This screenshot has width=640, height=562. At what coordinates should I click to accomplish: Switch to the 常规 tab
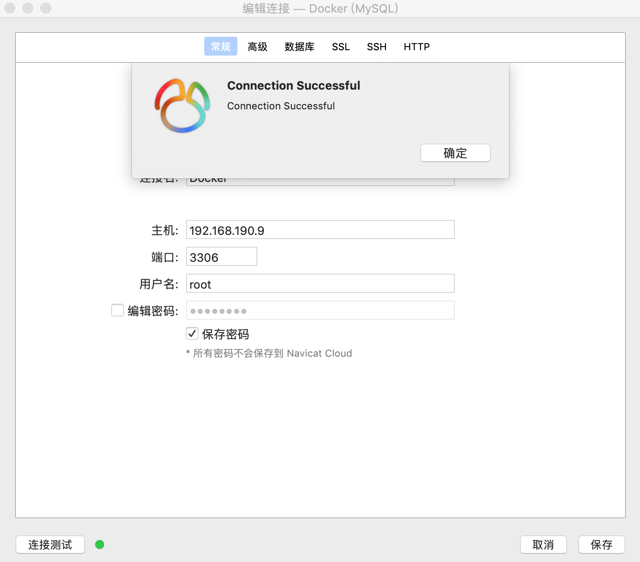point(220,46)
